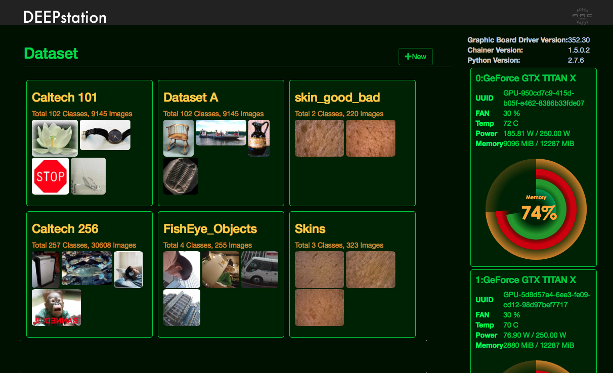Click the bottom-row Skins thumbnail
The width and height of the screenshot is (613, 373).
319,307
